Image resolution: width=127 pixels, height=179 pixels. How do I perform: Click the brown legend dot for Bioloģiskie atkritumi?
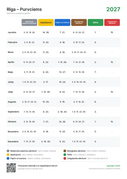pos(65,151)
